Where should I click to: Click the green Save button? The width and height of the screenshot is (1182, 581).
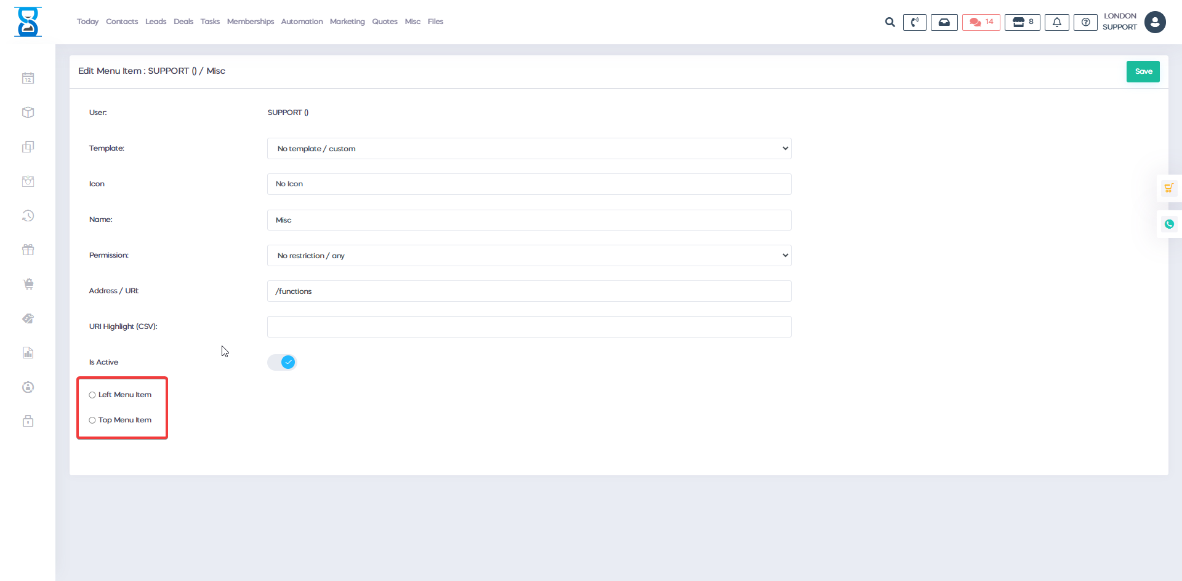[x=1143, y=71]
